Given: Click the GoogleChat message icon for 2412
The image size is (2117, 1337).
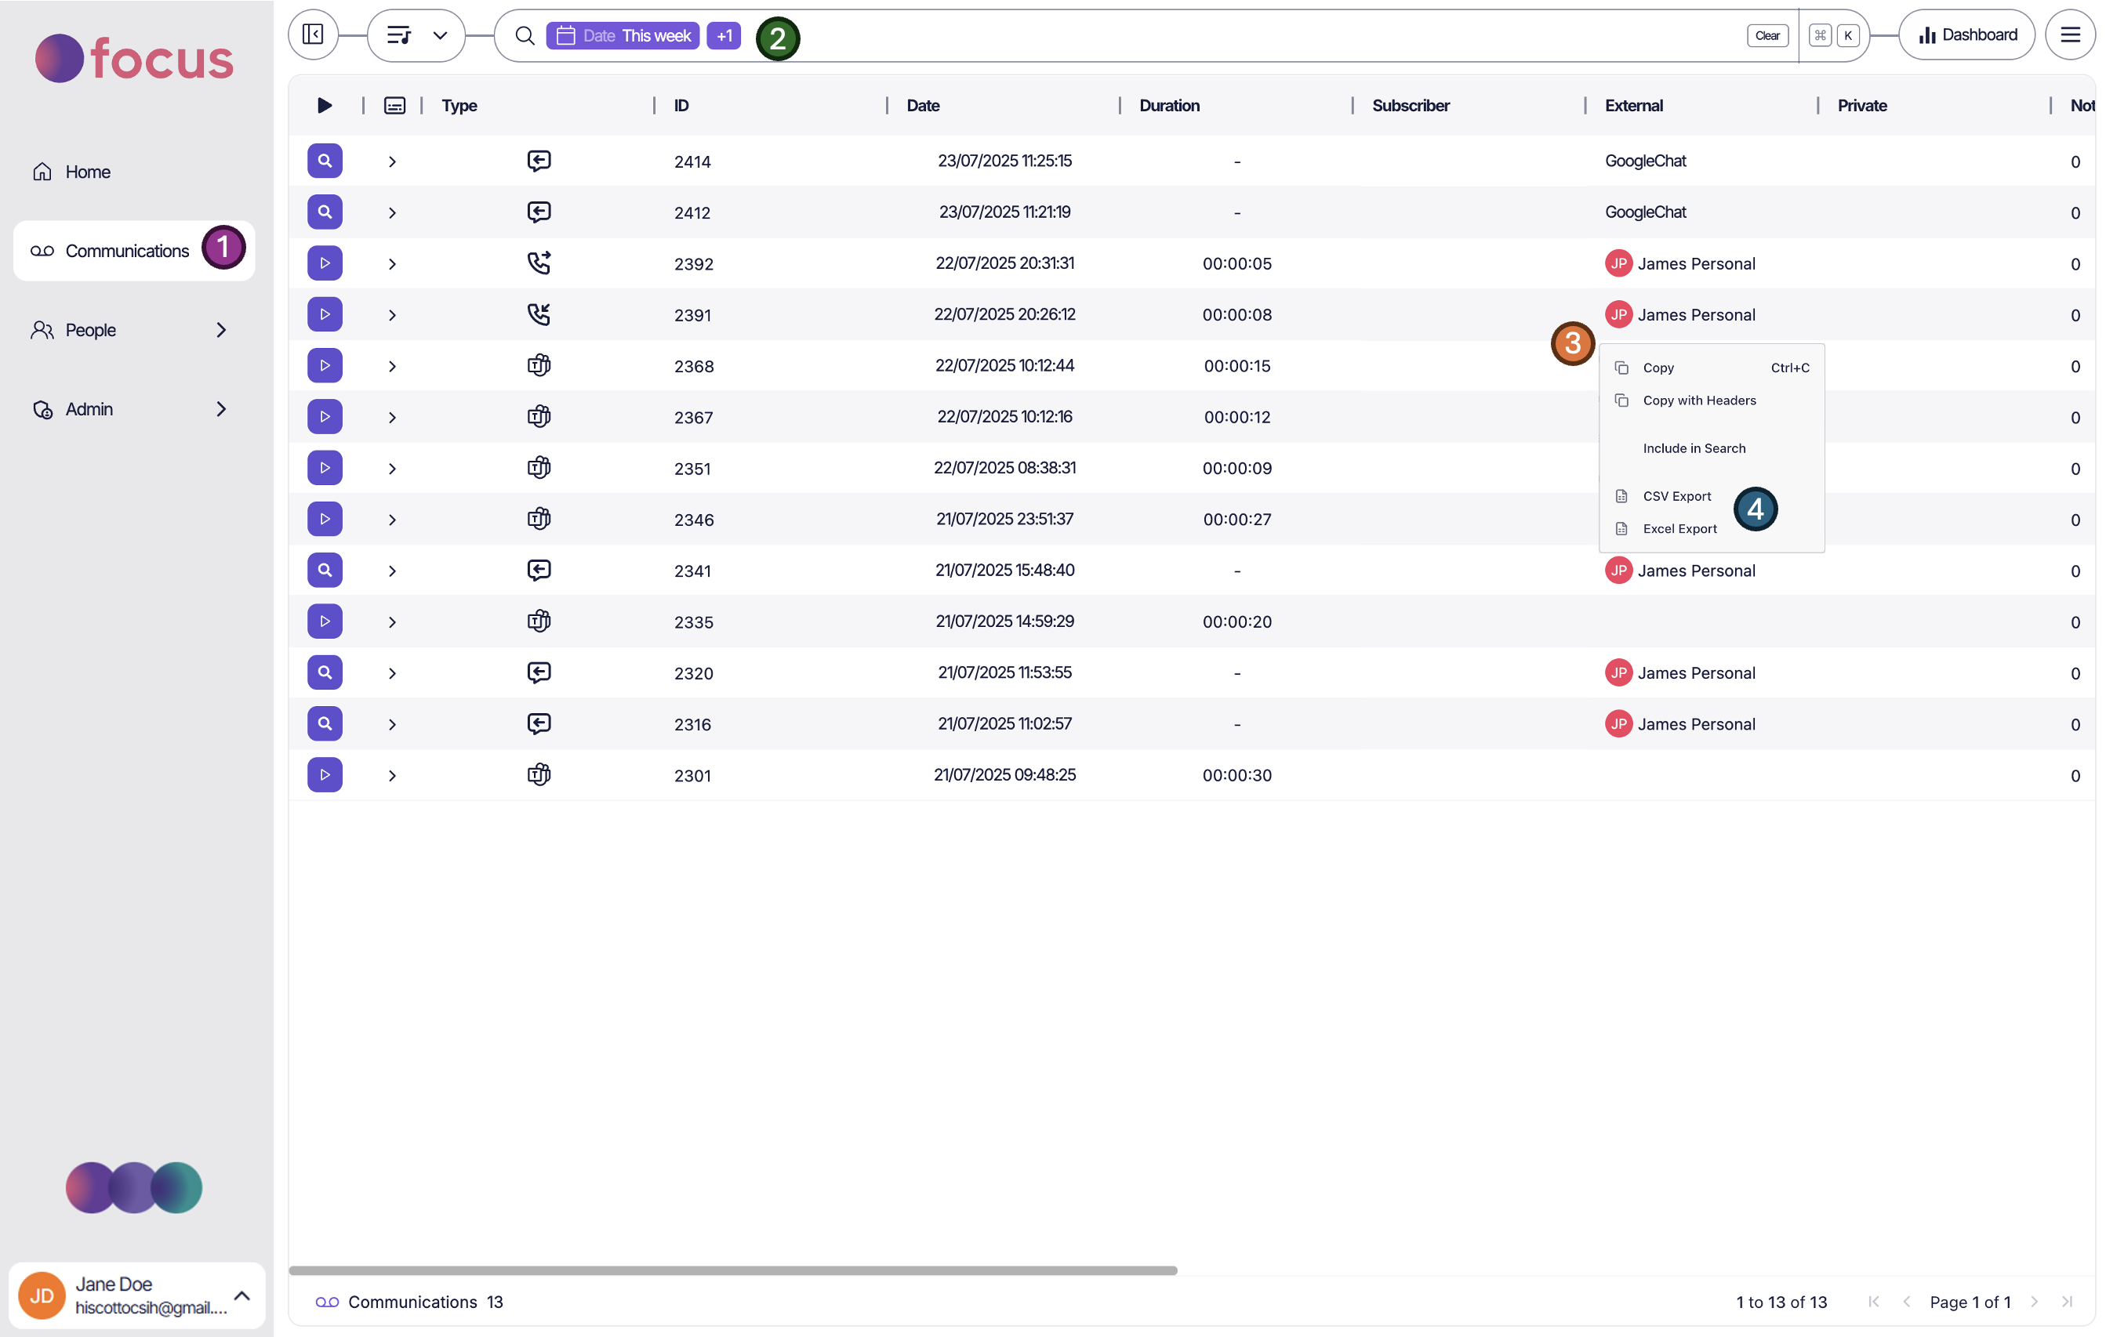Looking at the screenshot, I should pyautogui.click(x=539, y=211).
